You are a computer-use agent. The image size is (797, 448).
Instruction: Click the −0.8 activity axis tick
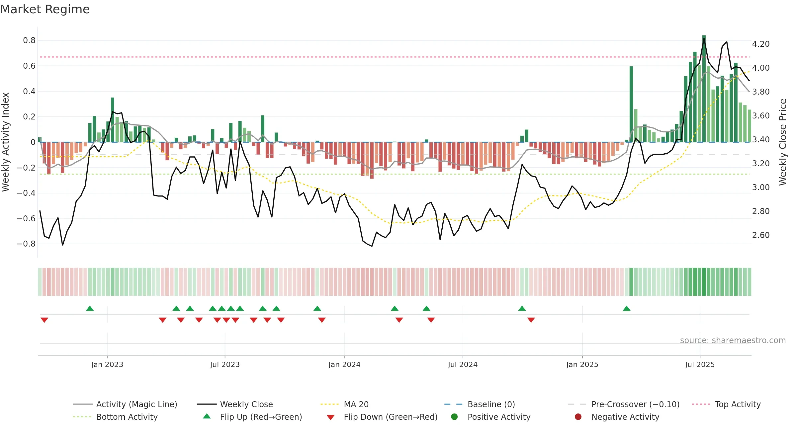tap(26, 244)
